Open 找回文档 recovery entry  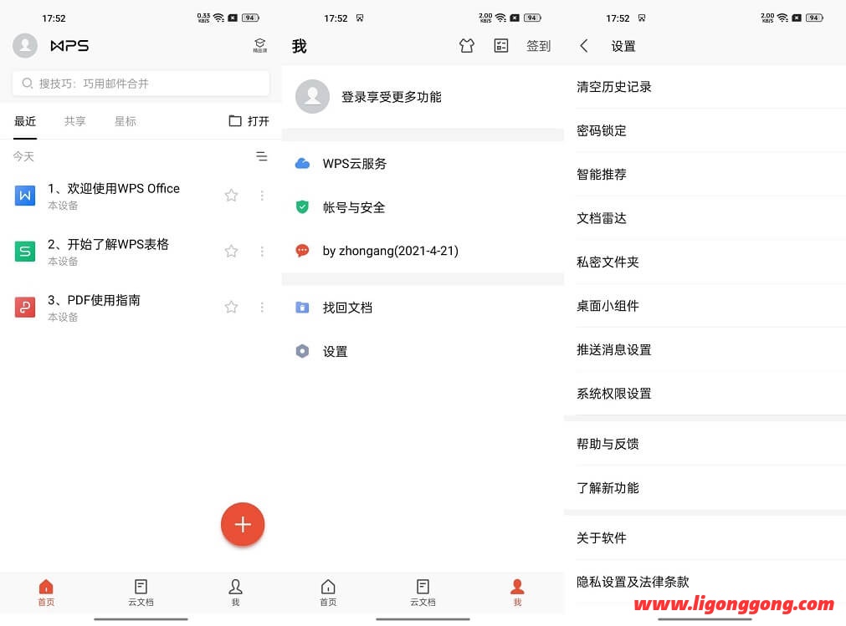click(423, 308)
